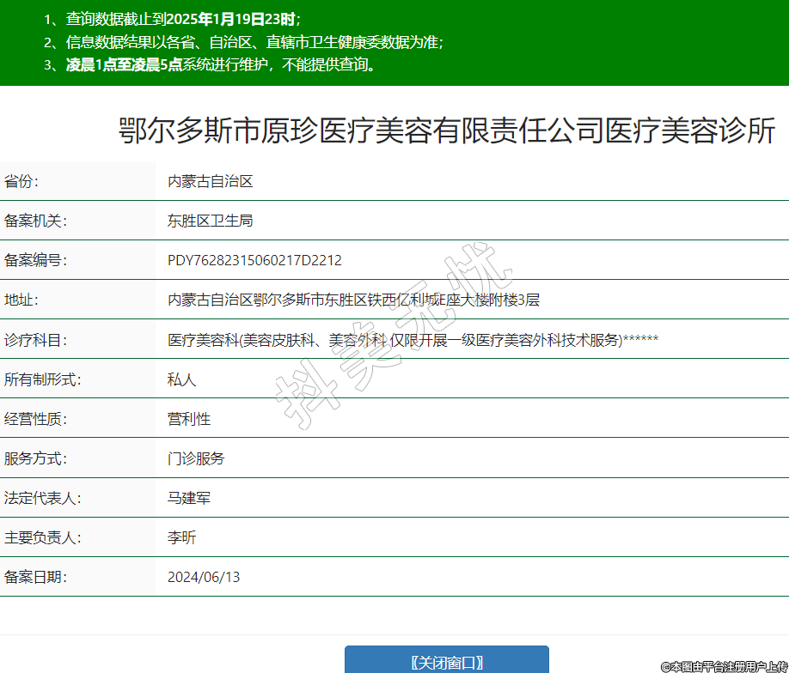Click the 经营性质 value 营利性

tap(189, 419)
